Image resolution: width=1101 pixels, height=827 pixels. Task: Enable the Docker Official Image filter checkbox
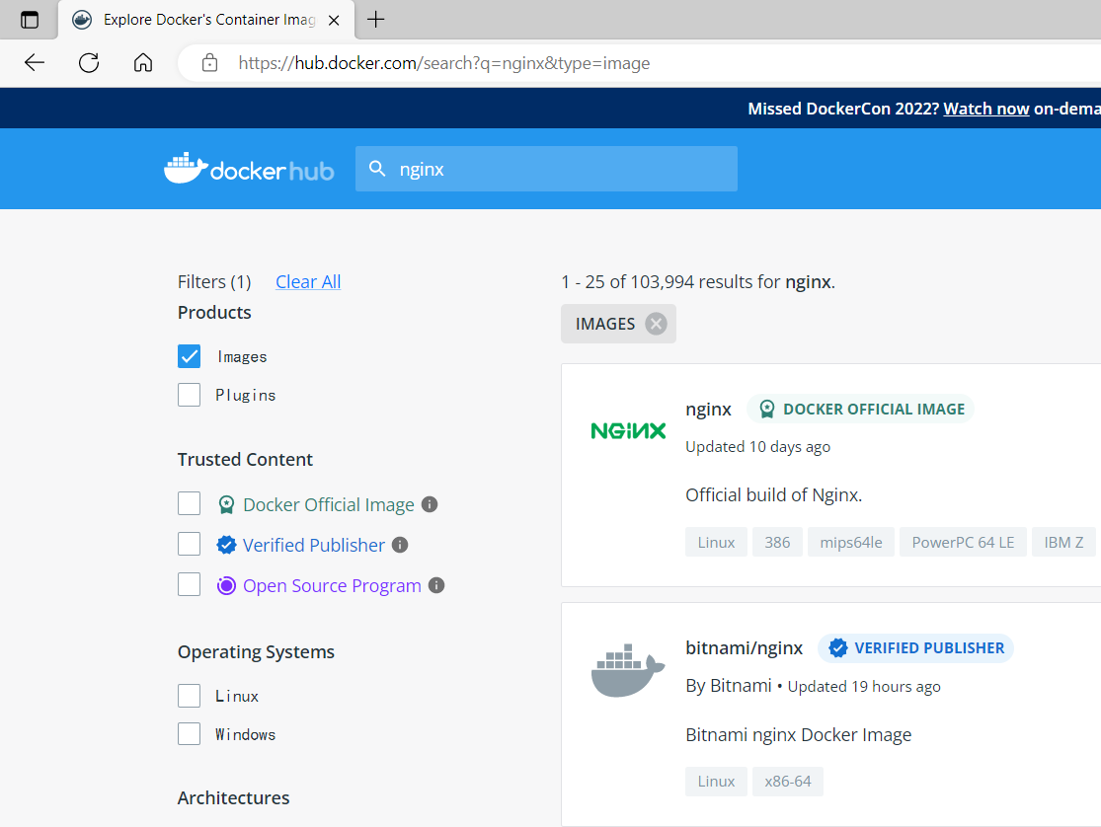click(x=189, y=503)
